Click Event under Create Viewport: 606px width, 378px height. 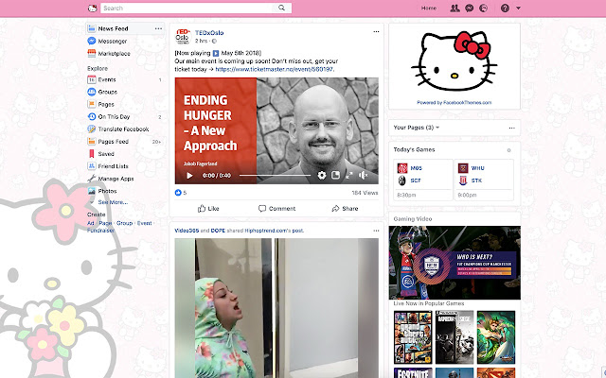[x=144, y=223]
